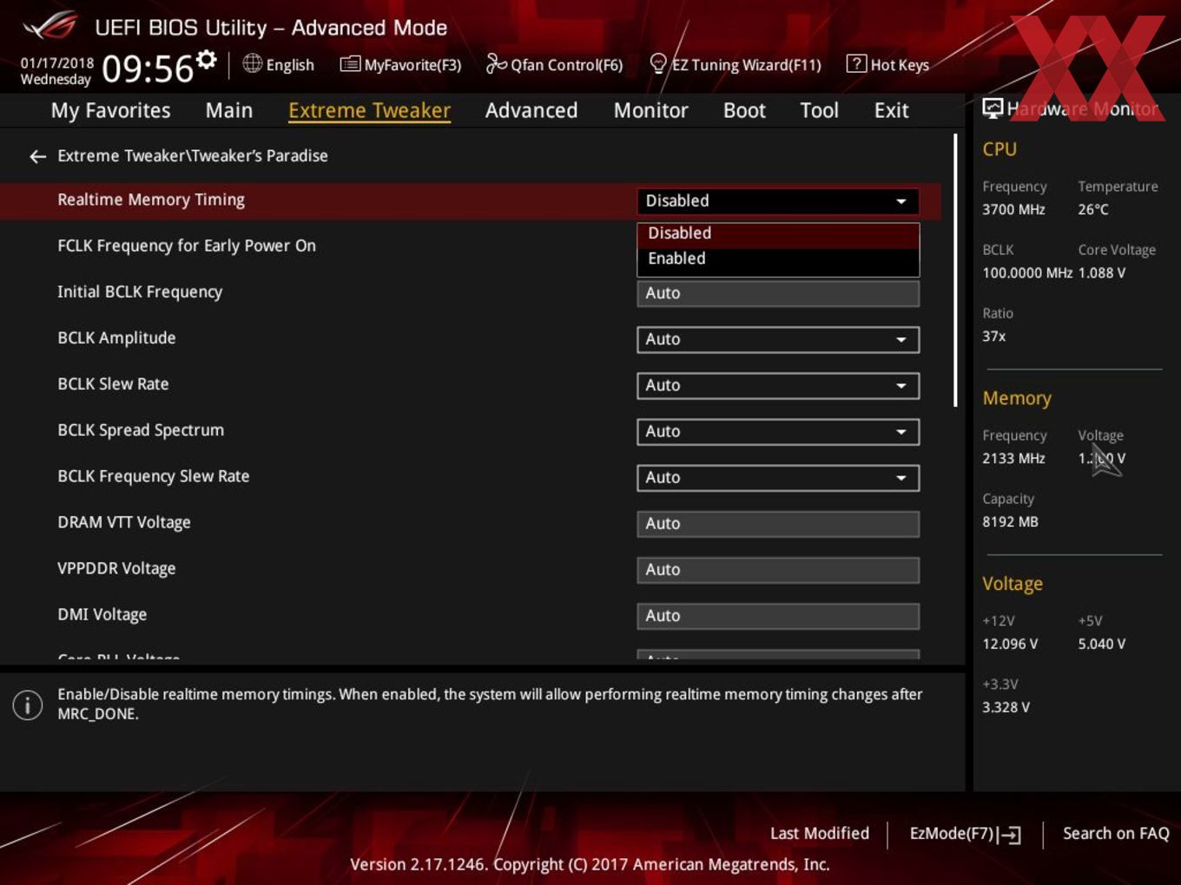Open the Advanced tab
Viewport: 1181px width, 885px height.
pyautogui.click(x=531, y=110)
